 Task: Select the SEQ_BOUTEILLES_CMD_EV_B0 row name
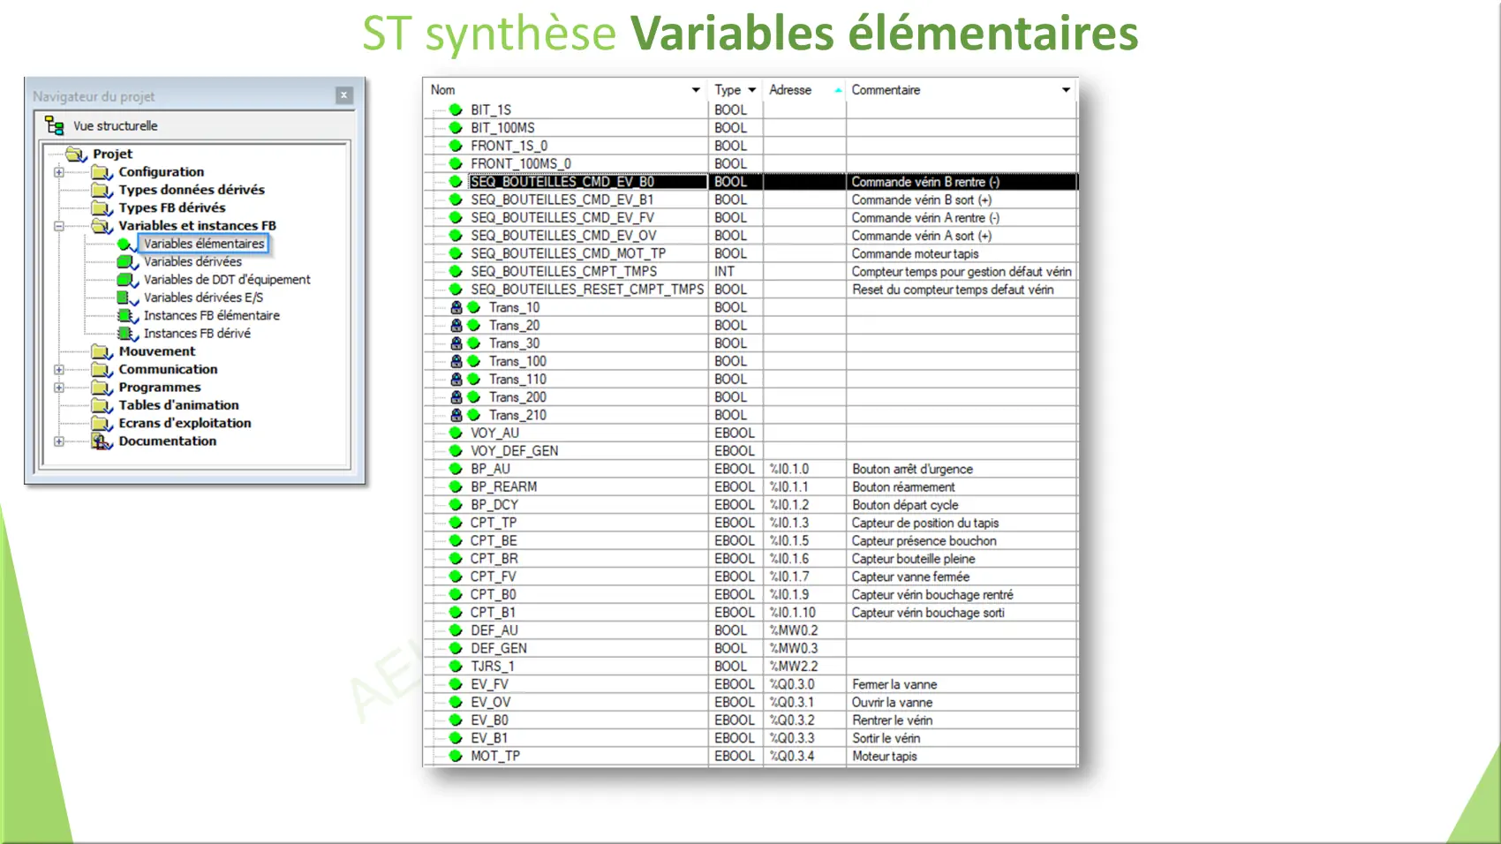562,182
